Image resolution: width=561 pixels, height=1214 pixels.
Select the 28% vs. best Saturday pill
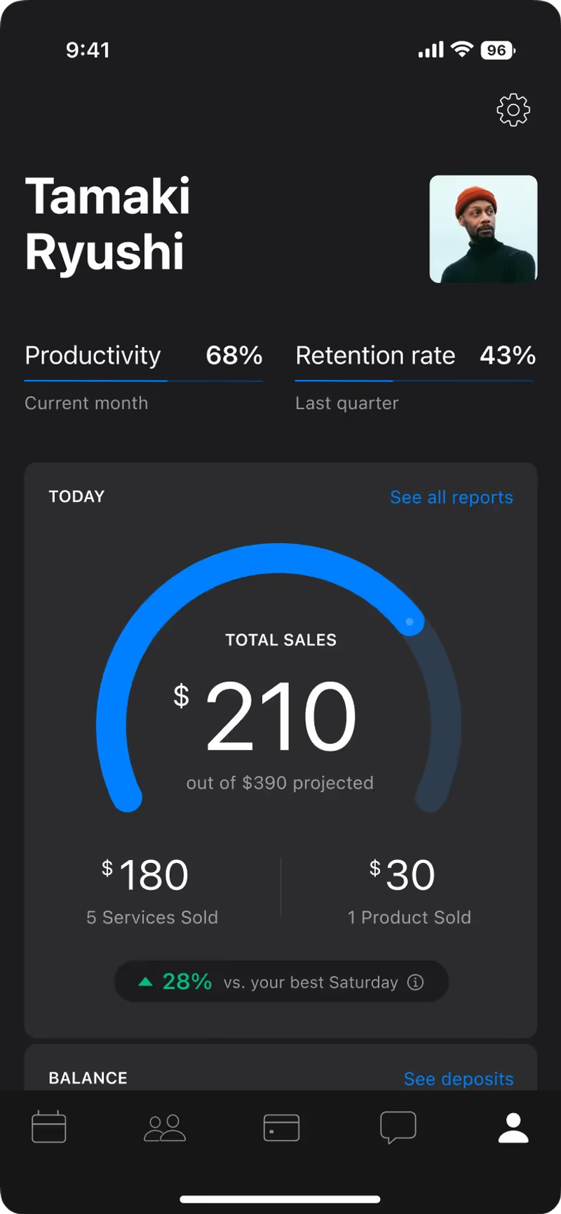280,982
